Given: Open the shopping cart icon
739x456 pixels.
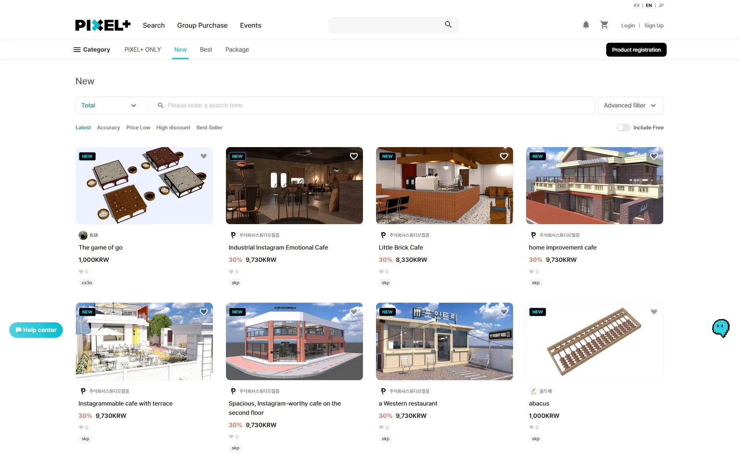Looking at the screenshot, I should (604, 25).
